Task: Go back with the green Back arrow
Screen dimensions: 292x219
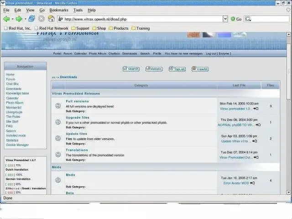Action: coord(6,19)
